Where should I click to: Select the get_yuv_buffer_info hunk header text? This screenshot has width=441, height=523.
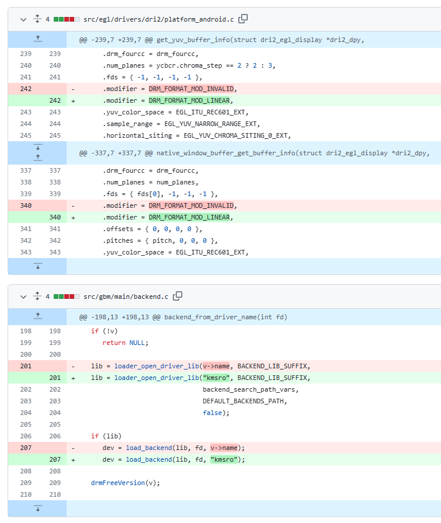point(222,40)
